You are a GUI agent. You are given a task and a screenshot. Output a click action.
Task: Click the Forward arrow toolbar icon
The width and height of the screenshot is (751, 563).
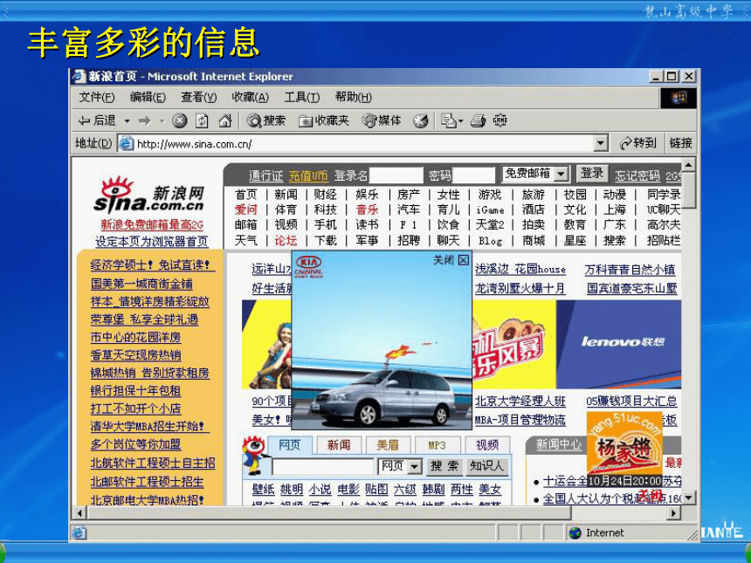click(144, 120)
